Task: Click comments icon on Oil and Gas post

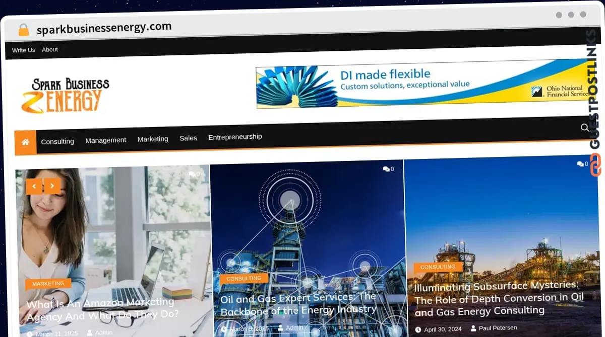Action: point(386,169)
